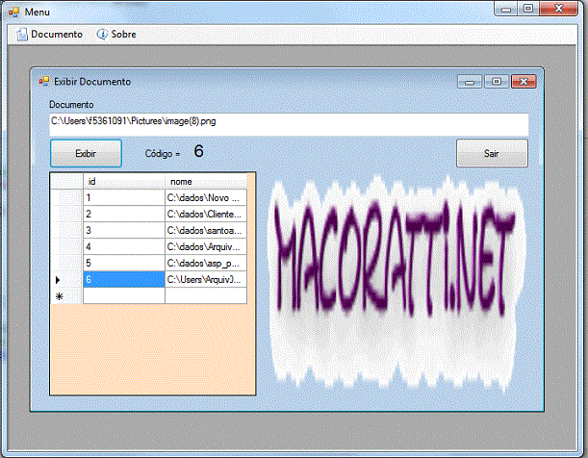The height and width of the screenshot is (458, 588).
Task: Click the Documento menu page icon
Action: pyautogui.click(x=22, y=35)
